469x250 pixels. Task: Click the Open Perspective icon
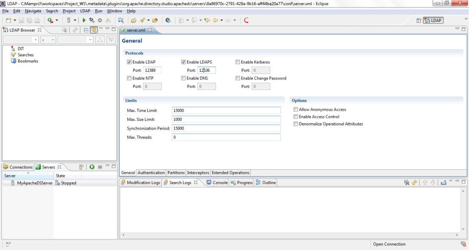419,20
